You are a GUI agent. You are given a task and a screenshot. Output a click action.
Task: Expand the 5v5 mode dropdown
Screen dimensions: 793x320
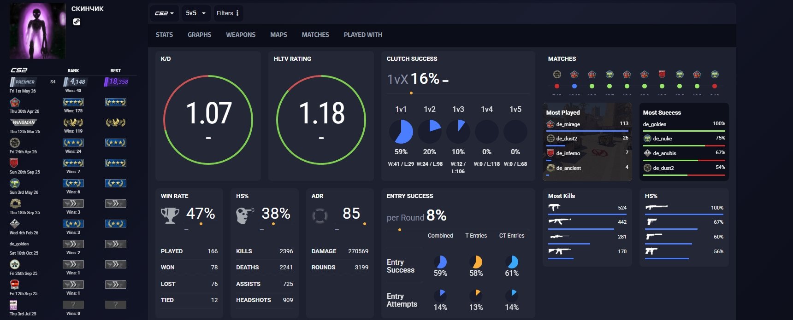196,13
